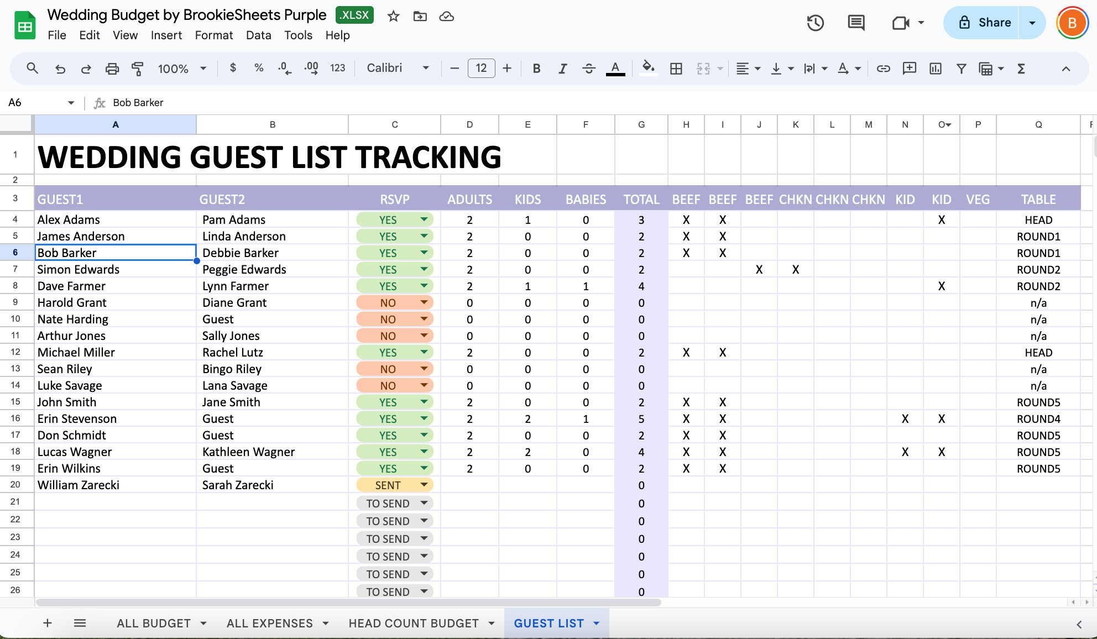Viewport: 1097px width, 639px height.
Task: Apply bold formatting from the toolbar
Action: pyautogui.click(x=536, y=69)
